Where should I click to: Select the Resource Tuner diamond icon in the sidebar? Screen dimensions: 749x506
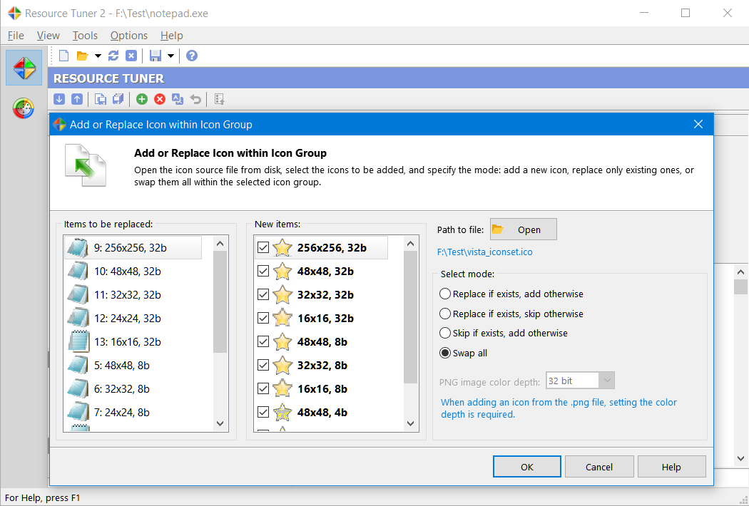pyautogui.click(x=24, y=68)
